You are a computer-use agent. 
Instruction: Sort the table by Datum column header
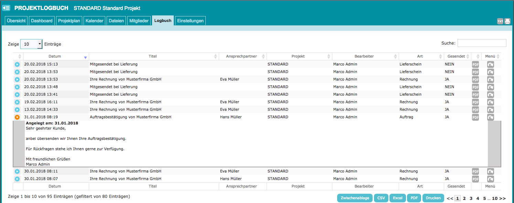(55, 56)
